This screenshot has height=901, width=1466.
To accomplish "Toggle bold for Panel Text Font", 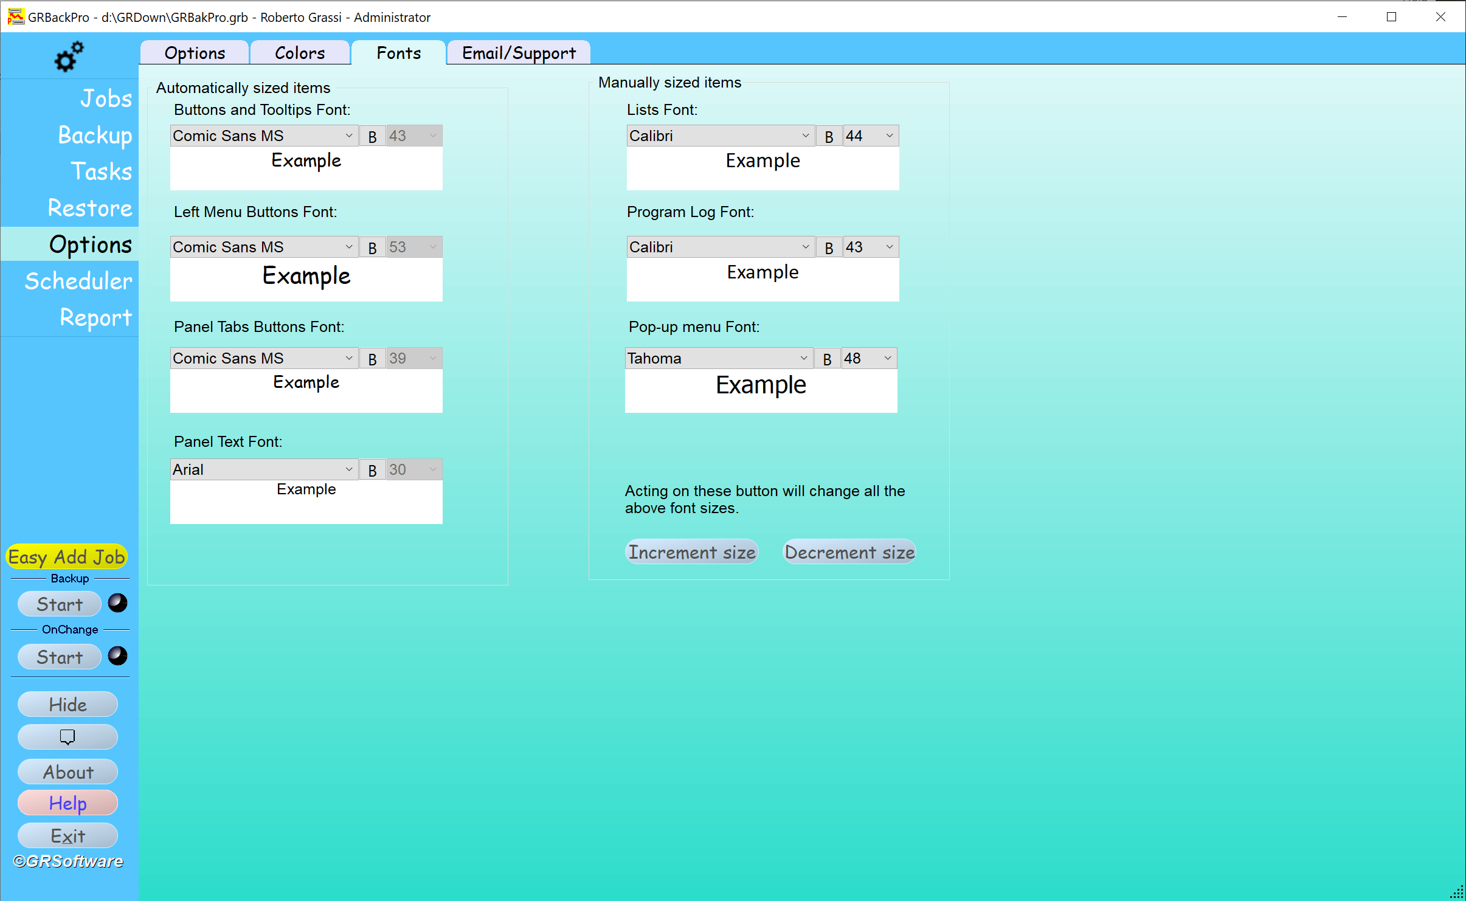I will pyautogui.click(x=372, y=470).
